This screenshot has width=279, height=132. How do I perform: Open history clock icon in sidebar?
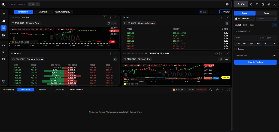(x=3, y=59)
